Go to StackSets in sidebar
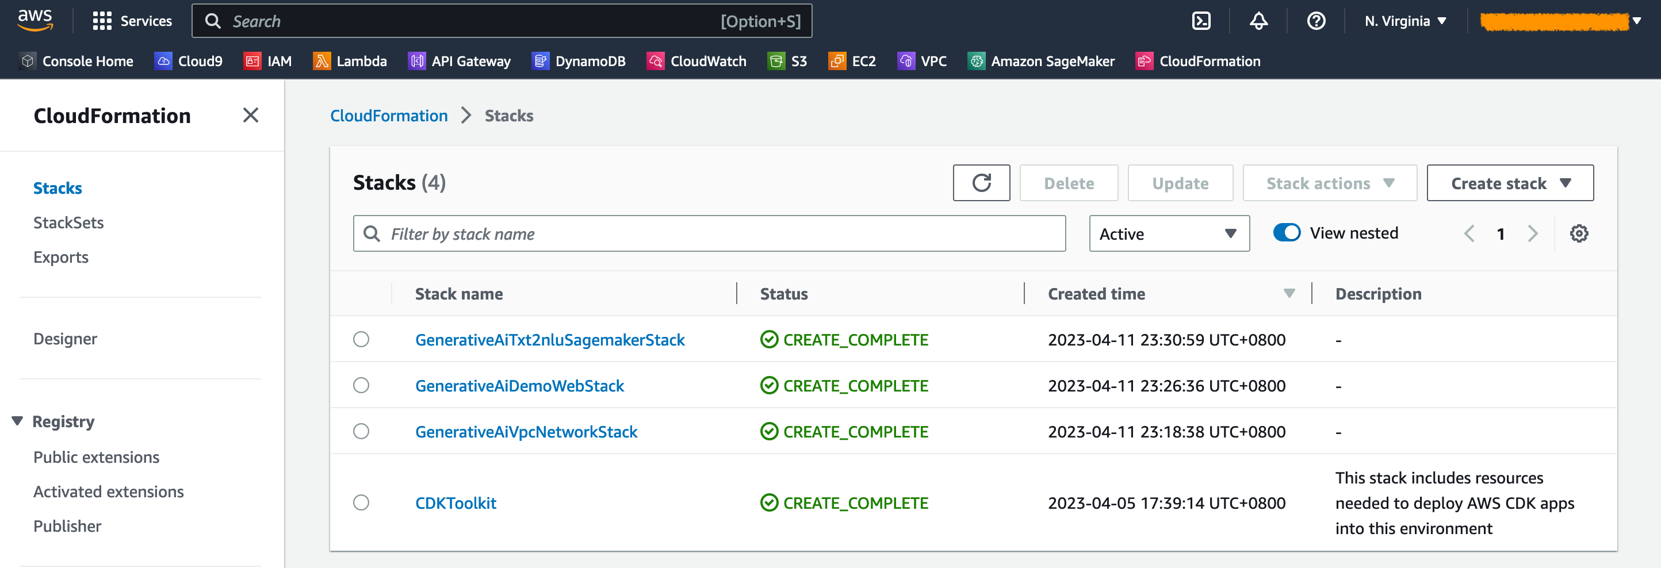 68,222
